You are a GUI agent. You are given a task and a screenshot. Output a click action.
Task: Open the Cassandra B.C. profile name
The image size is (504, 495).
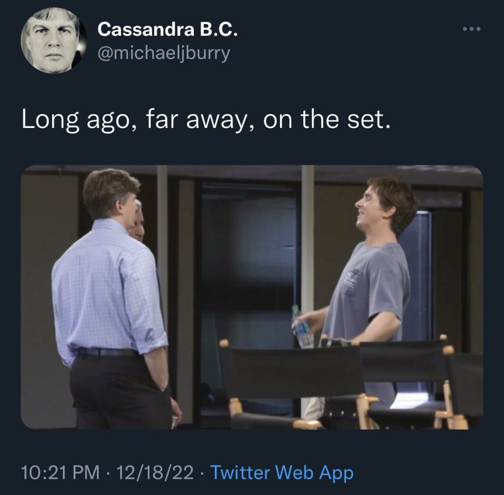pyautogui.click(x=168, y=30)
